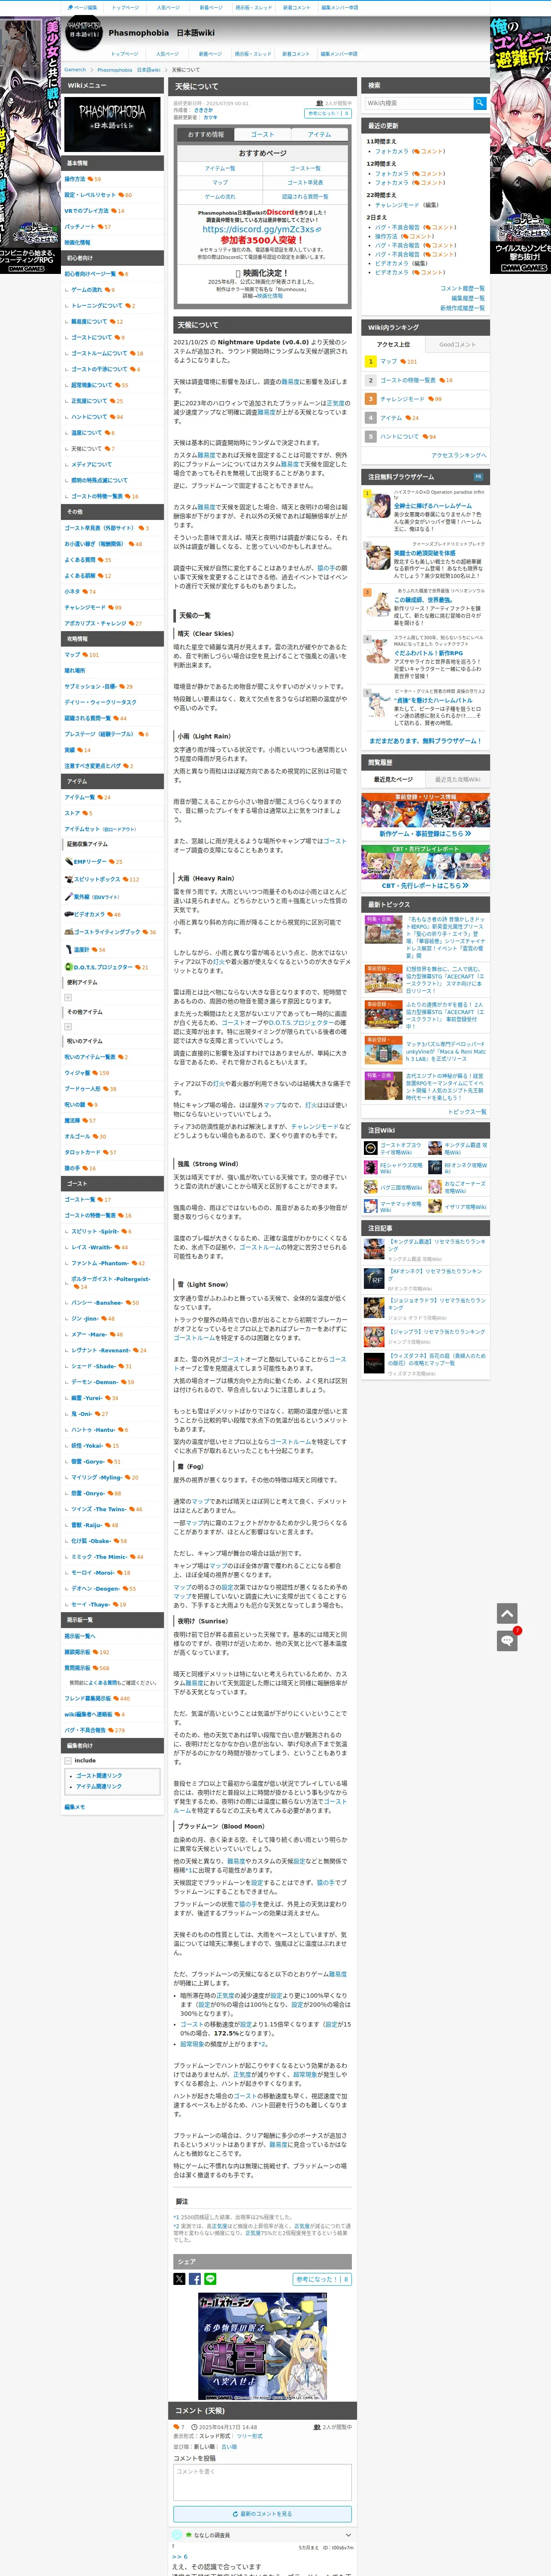Open 映画化情報 link in announcement
551x2576 pixels.
(270, 296)
